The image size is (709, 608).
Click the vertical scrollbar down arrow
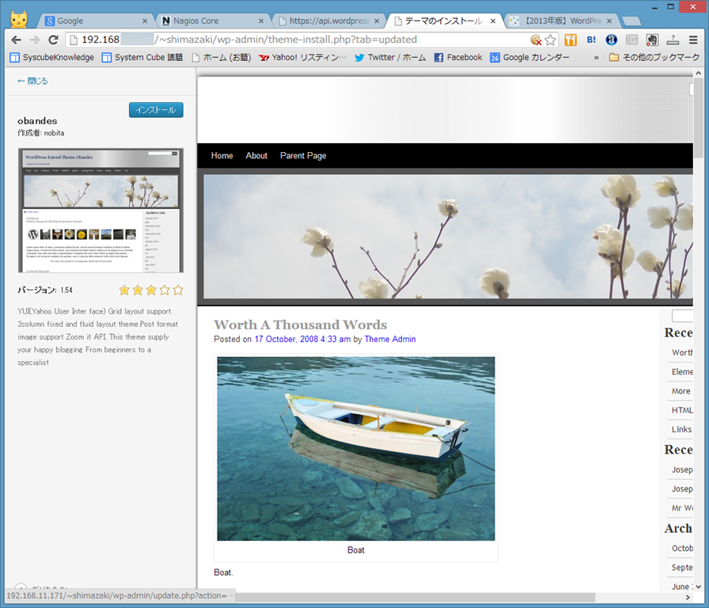(x=698, y=587)
